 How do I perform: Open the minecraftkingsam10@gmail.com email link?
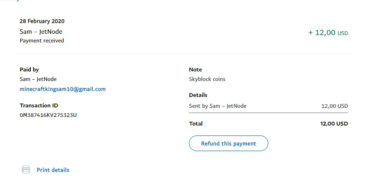point(63,89)
